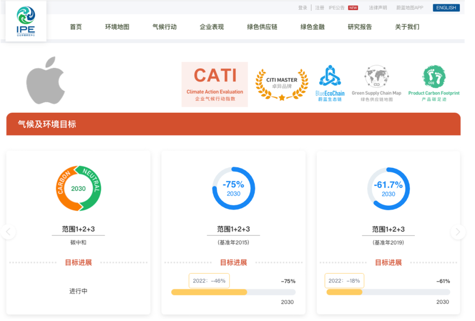Click the Apple company logo
475x321 pixels.
click(x=46, y=81)
